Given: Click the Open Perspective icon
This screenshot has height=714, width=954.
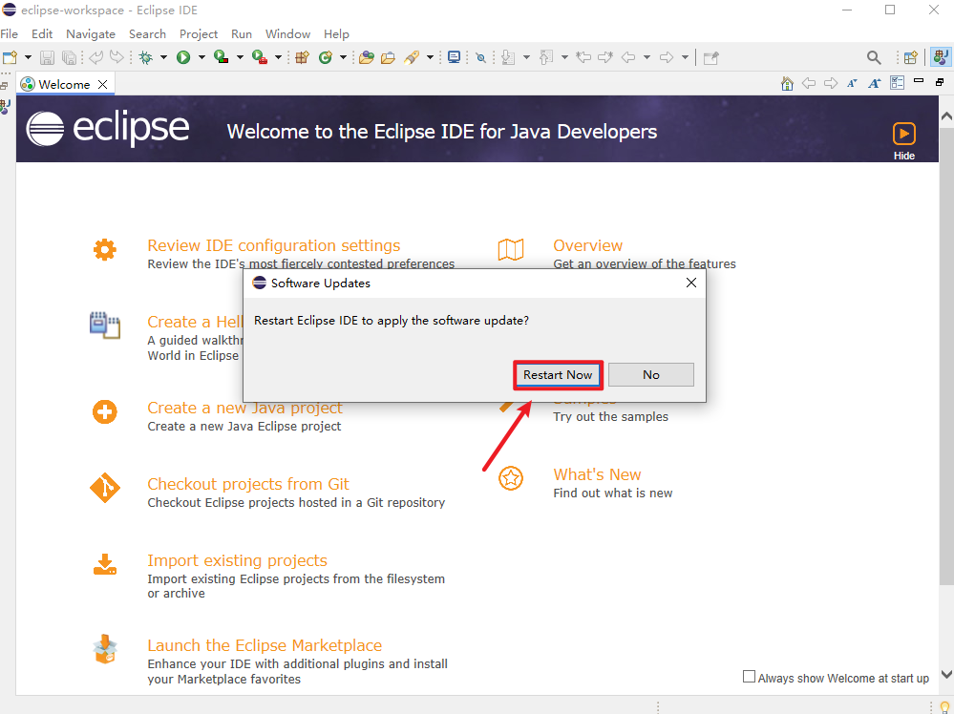Looking at the screenshot, I should click(910, 57).
